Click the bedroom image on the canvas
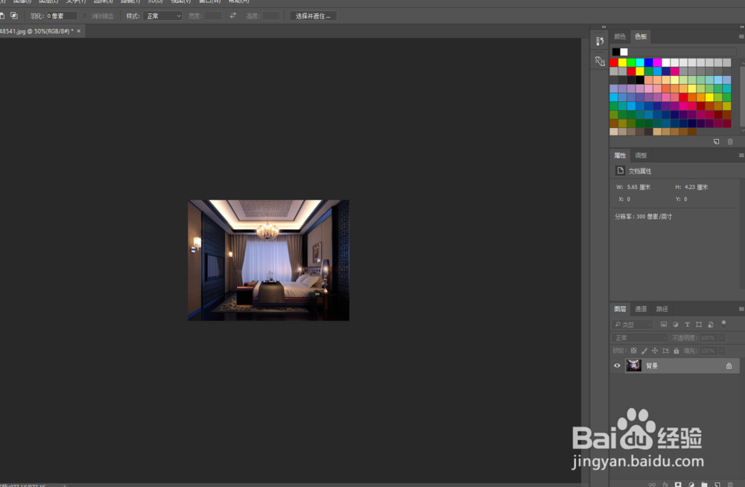 tap(268, 260)
